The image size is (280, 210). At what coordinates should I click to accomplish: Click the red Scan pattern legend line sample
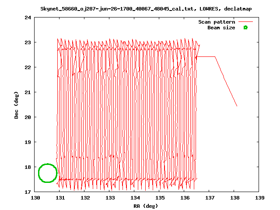coord(246,21)
